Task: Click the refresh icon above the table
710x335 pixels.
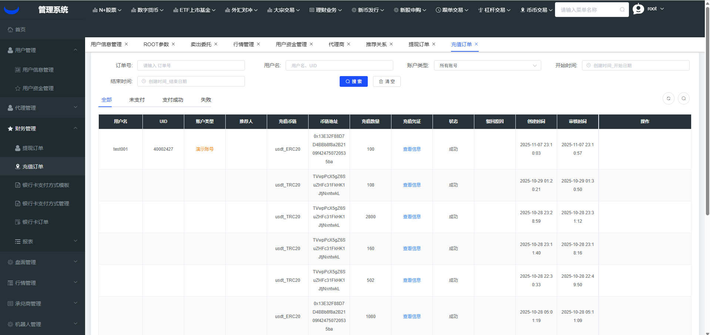Action: tap(668, 99)
